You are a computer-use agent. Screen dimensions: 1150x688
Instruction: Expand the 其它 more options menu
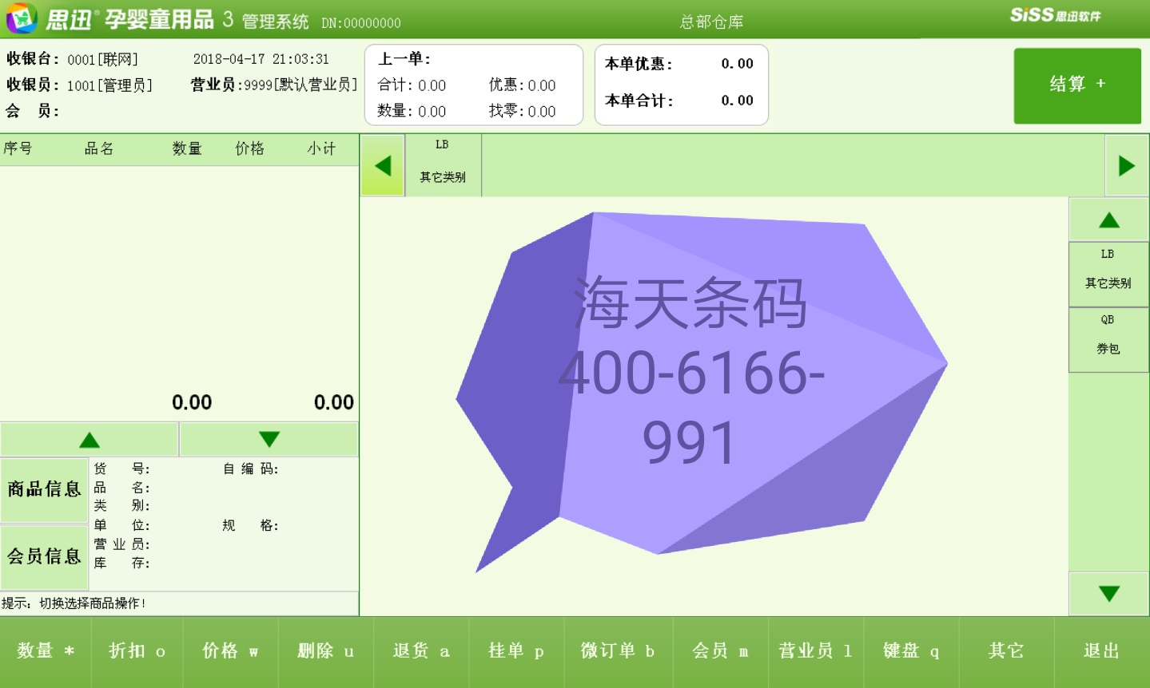tap(1005, 651)
